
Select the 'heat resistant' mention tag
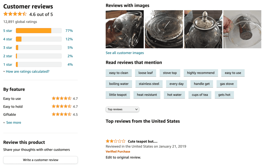[147, 95]
